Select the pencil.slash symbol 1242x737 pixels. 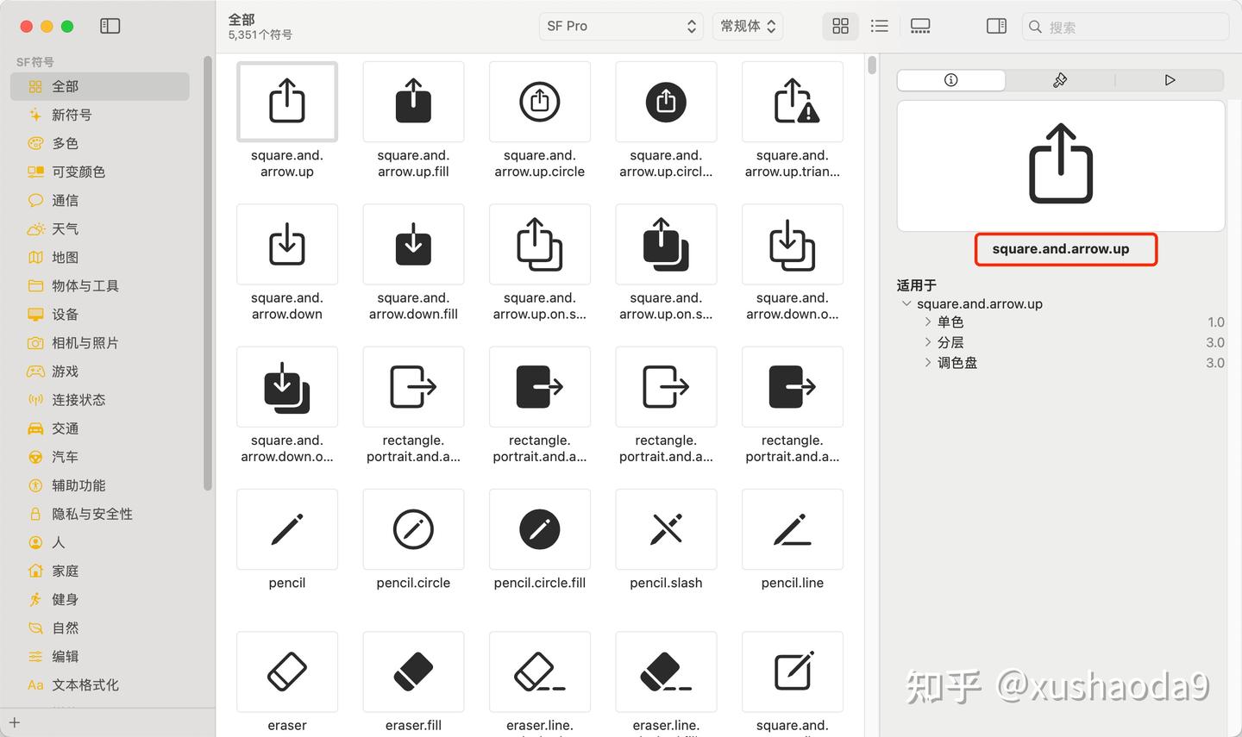coord(665,529)
